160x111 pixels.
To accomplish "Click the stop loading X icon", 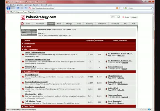I will tap(22, 8).
